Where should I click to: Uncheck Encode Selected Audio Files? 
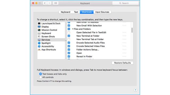[69, 43]
